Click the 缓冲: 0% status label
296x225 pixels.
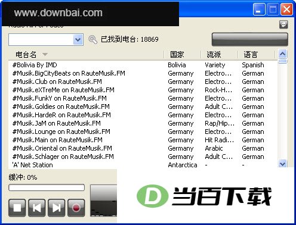pos(23,177)
